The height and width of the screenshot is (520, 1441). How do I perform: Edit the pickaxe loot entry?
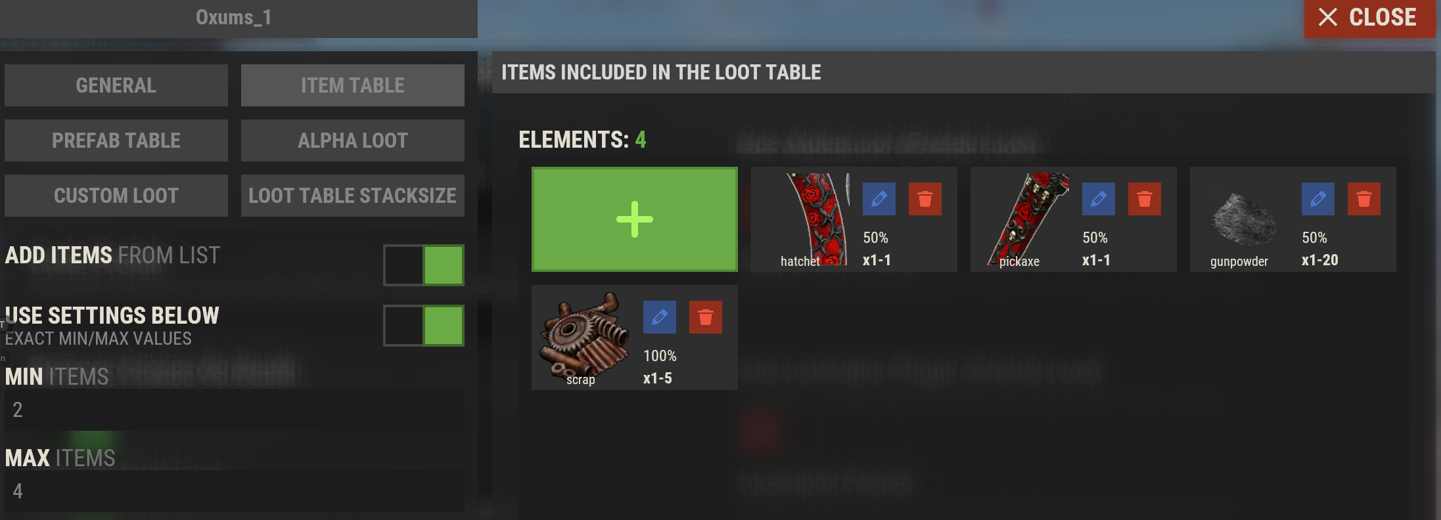pos(1099,199)
